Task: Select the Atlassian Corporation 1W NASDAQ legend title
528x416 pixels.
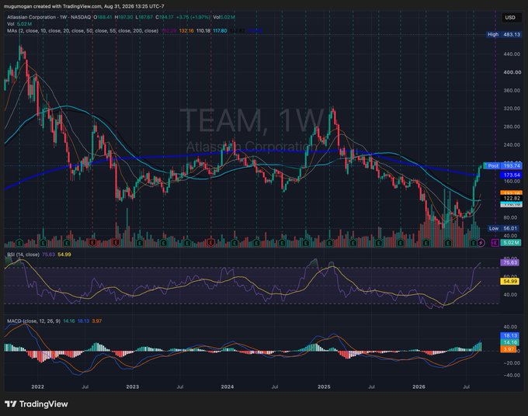Action: coord(49,17)
